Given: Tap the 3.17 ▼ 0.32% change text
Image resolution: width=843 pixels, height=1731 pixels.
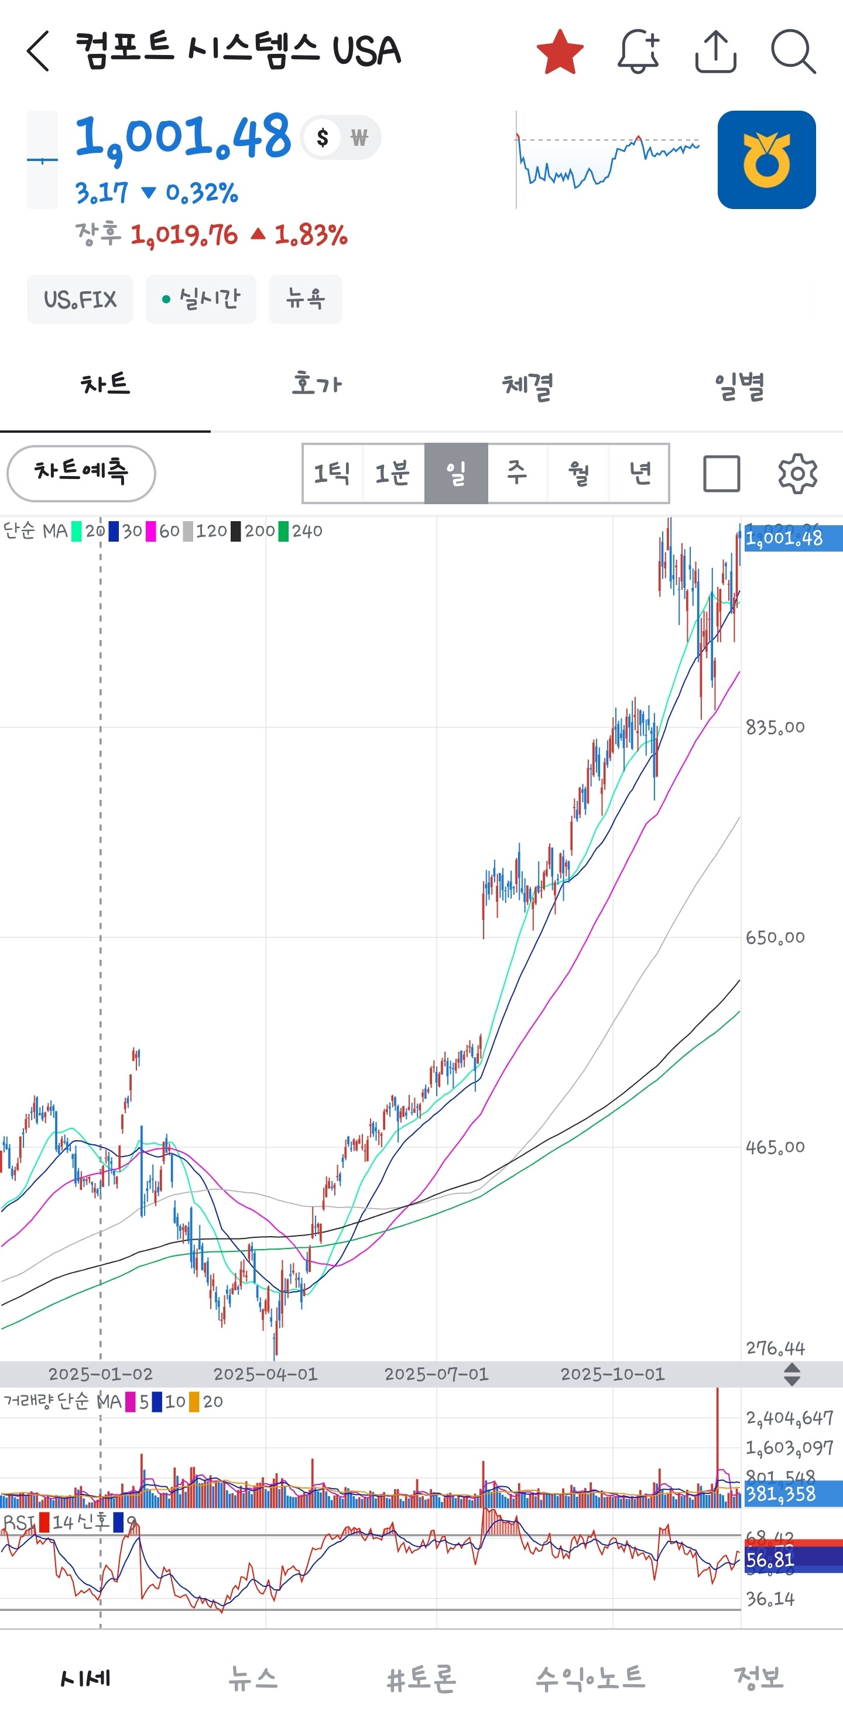Looking at the screenshot, I should tap(156, 193).
